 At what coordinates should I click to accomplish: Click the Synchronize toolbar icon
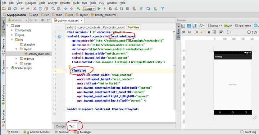click(15, 9)
